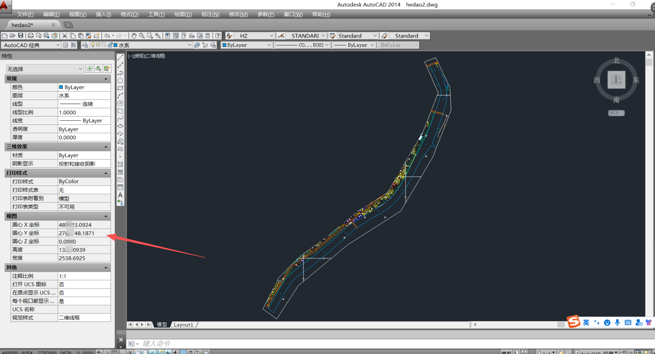Open the HZ text style dropdown
Screen dimensions: 655x354
[271, 36]
